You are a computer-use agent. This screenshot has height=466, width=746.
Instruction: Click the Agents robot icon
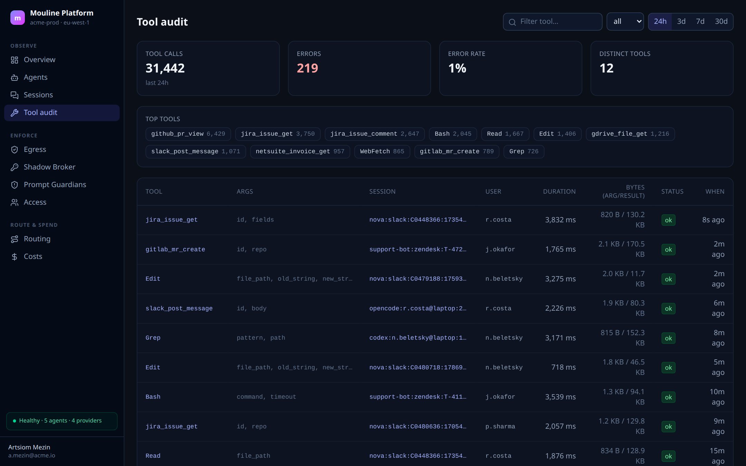pyautogui.click(x=15, y=78)
